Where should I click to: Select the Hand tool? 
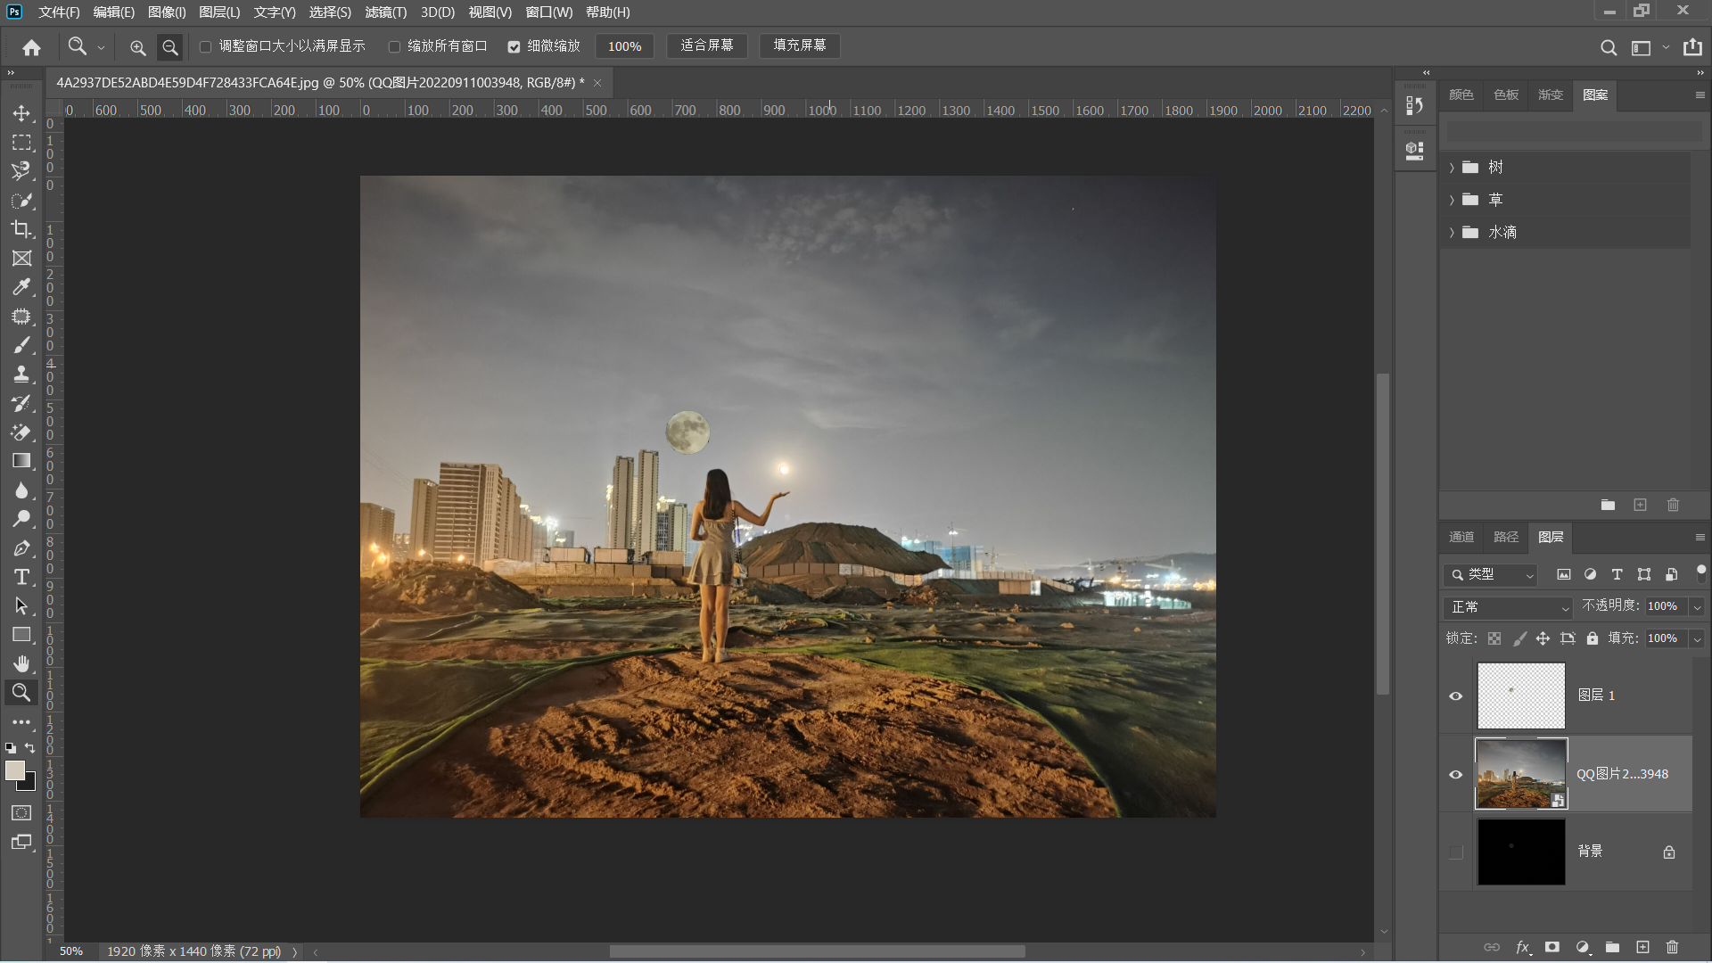[x=21, y=663]
